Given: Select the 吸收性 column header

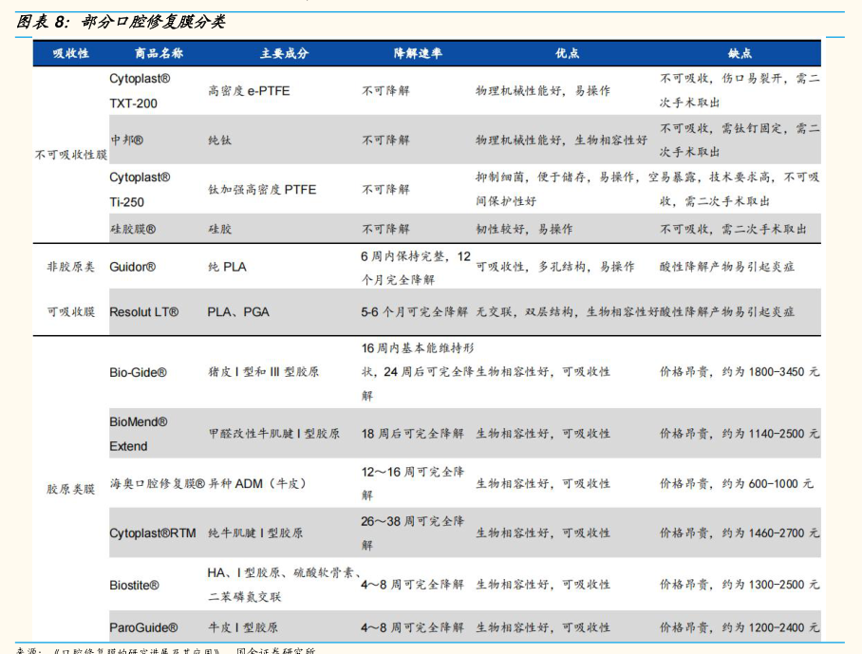Looking at the screenshot, I should 71,53.
